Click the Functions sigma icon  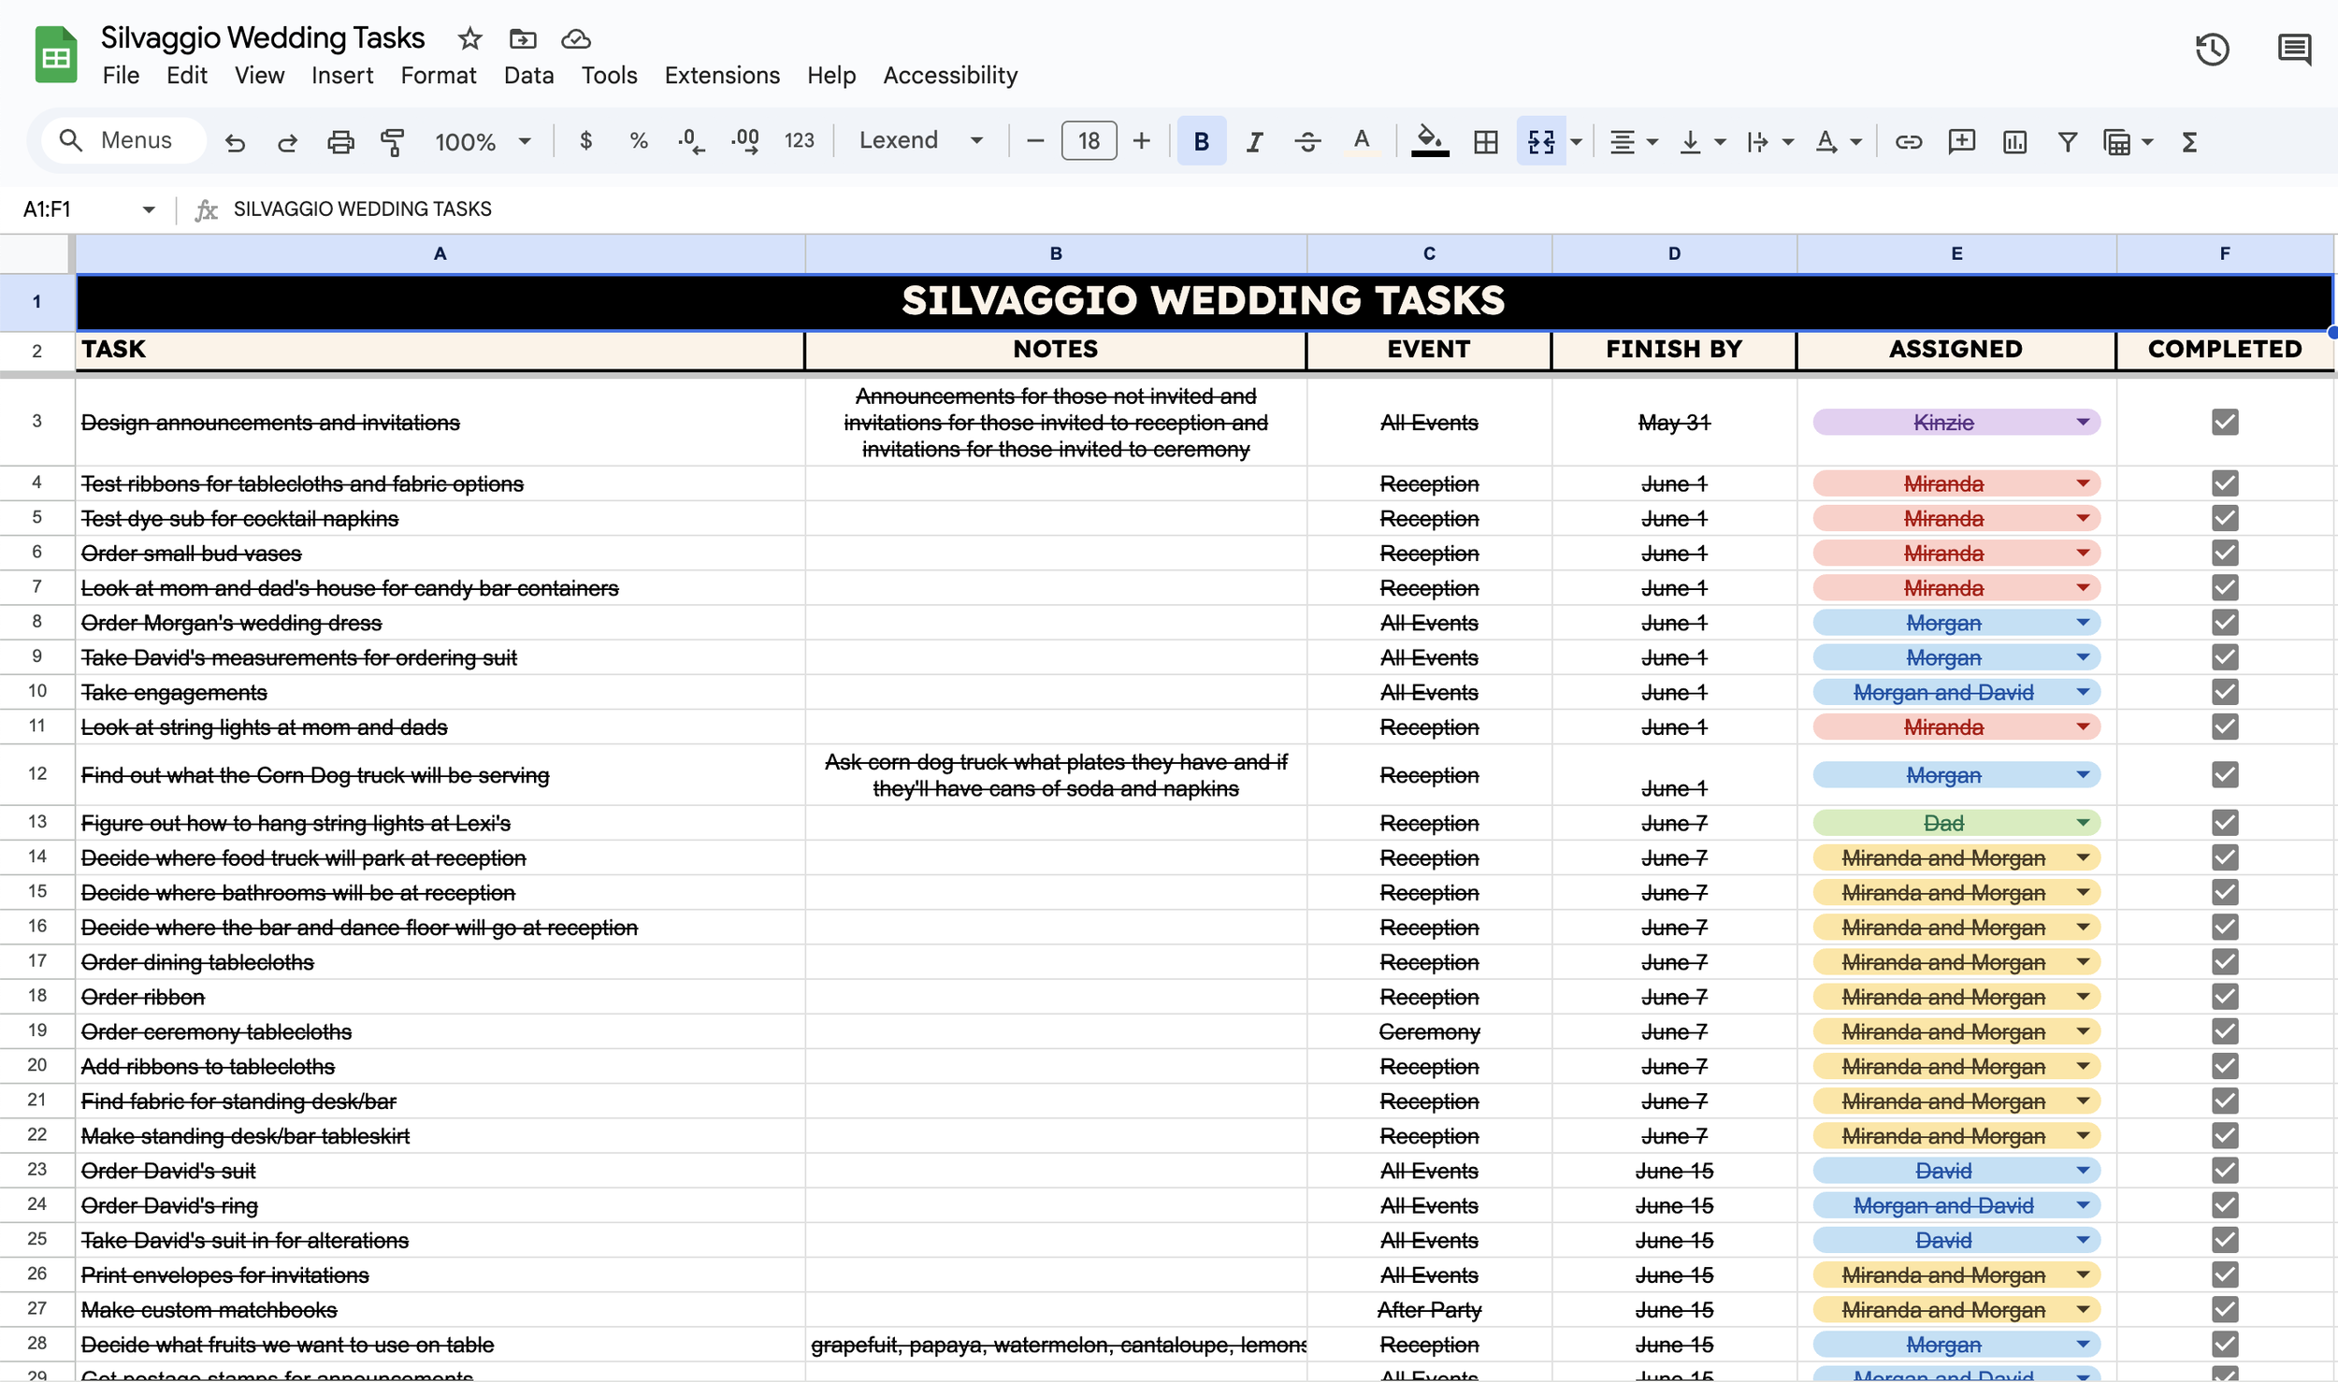[x=2190, y=141]
